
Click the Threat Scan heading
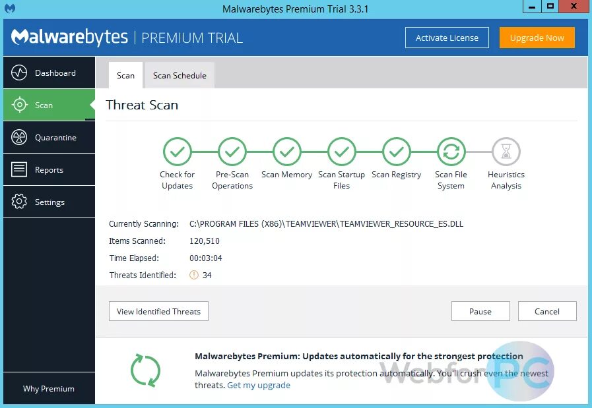142,105
